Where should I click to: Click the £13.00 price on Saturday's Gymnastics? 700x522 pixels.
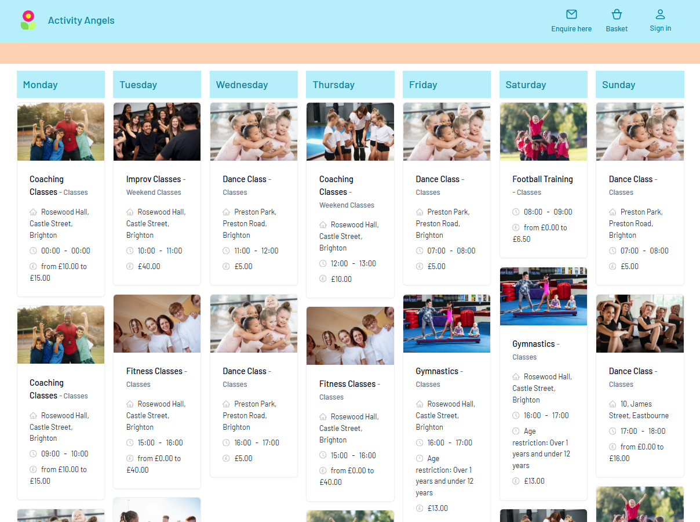(x=534, y=481)
